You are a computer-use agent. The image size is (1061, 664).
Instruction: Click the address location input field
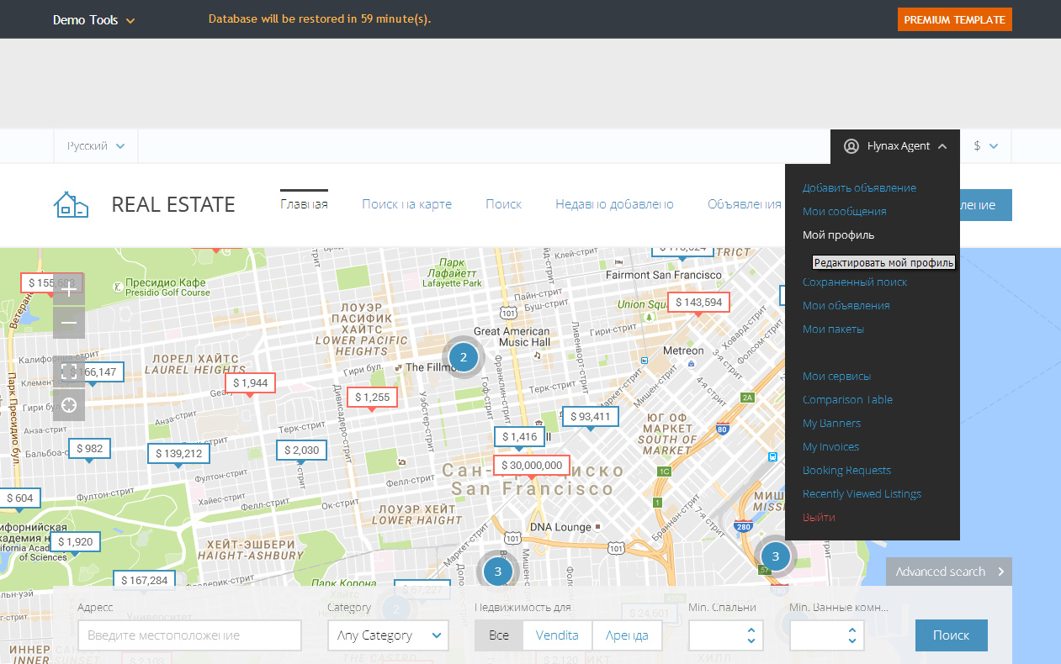click(189, 635)
